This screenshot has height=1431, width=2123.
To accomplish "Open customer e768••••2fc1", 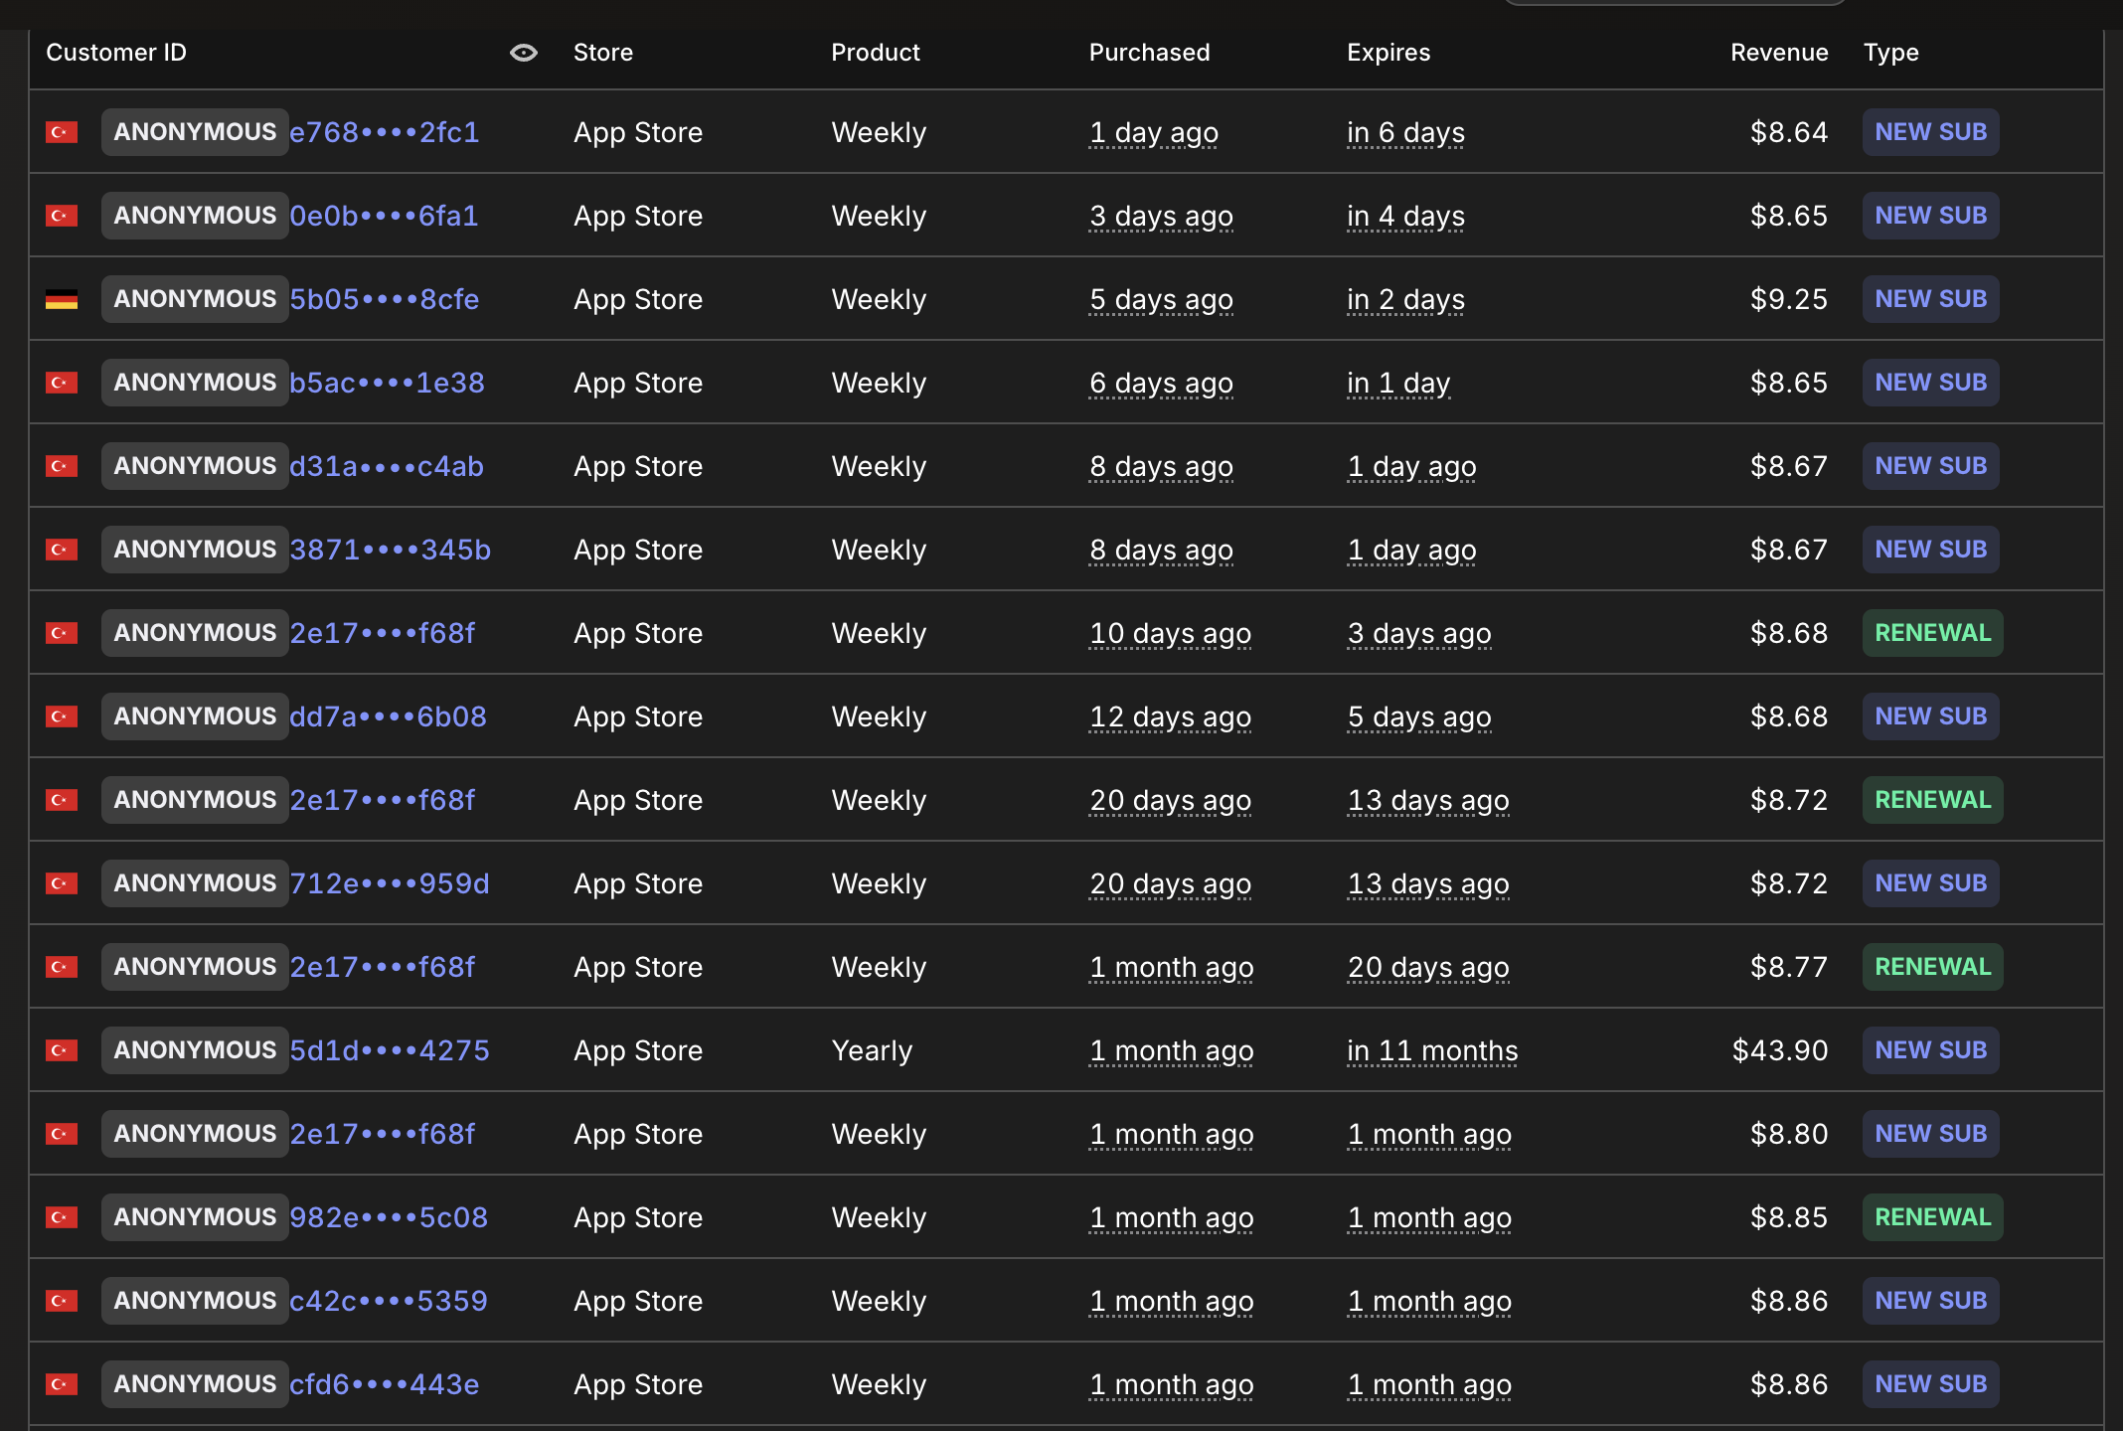I will pyautogui.click(x=385, y=132).
